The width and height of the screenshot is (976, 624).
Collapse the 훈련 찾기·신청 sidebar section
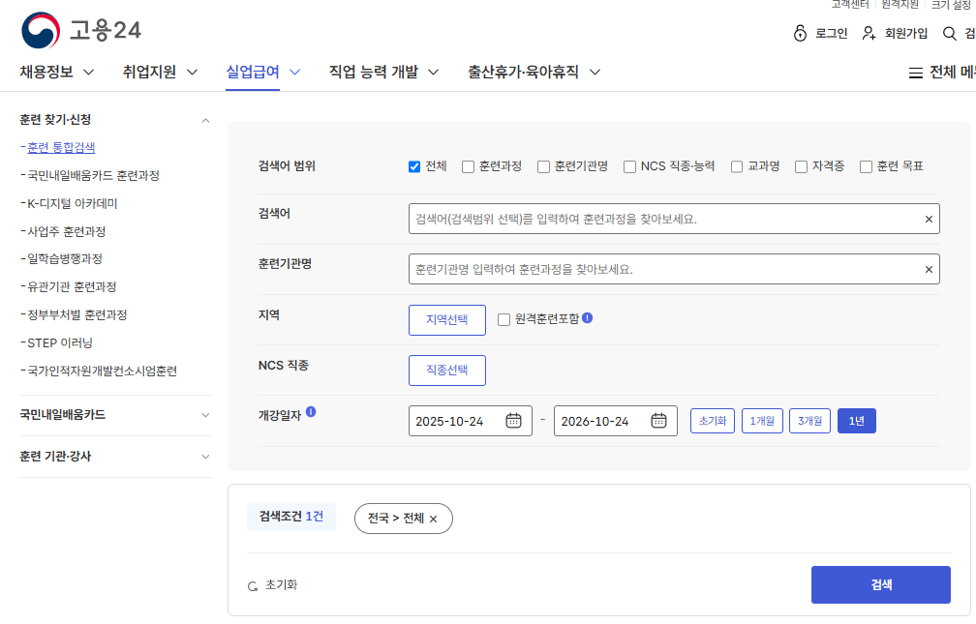[204, 120]
